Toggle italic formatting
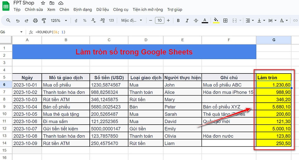Screen dimensions: 299x160 tap(187, 20)
